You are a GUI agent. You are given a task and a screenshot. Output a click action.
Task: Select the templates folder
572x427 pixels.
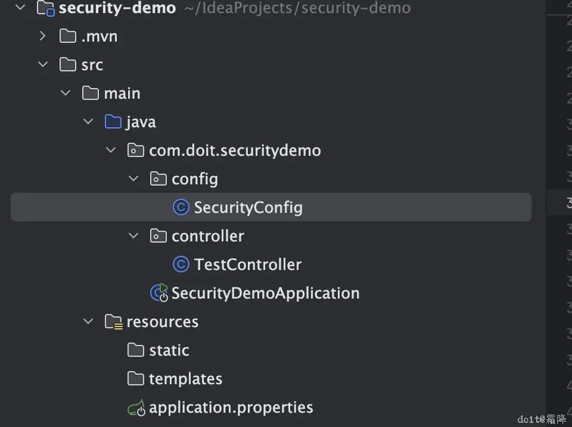tap(185, 379)
